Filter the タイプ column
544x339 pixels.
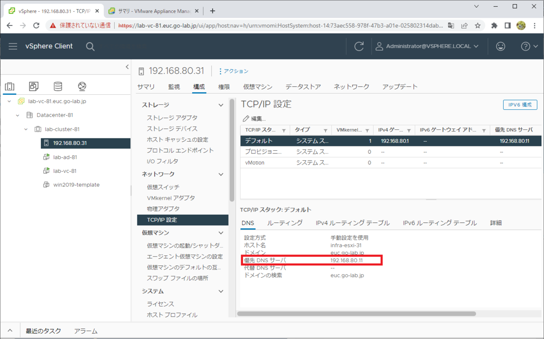click(326, 130)
